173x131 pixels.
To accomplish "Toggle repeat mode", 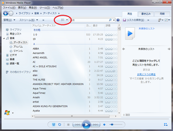I will click(60, 125).
